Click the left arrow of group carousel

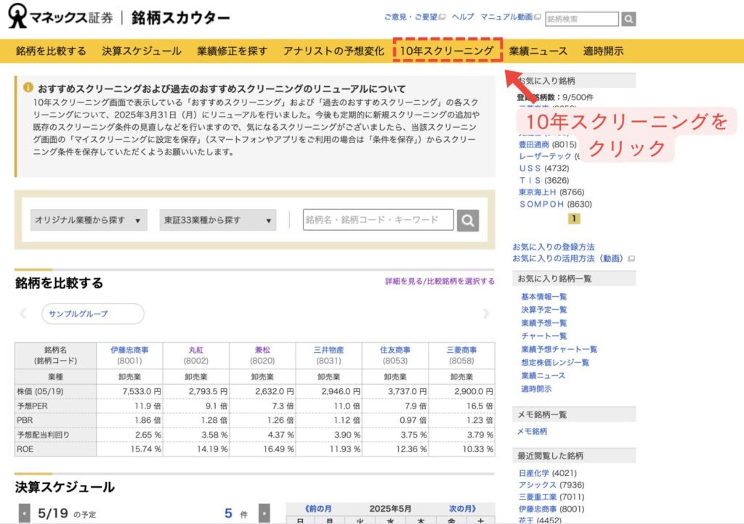pyautogui.click(x=23, y=314)
